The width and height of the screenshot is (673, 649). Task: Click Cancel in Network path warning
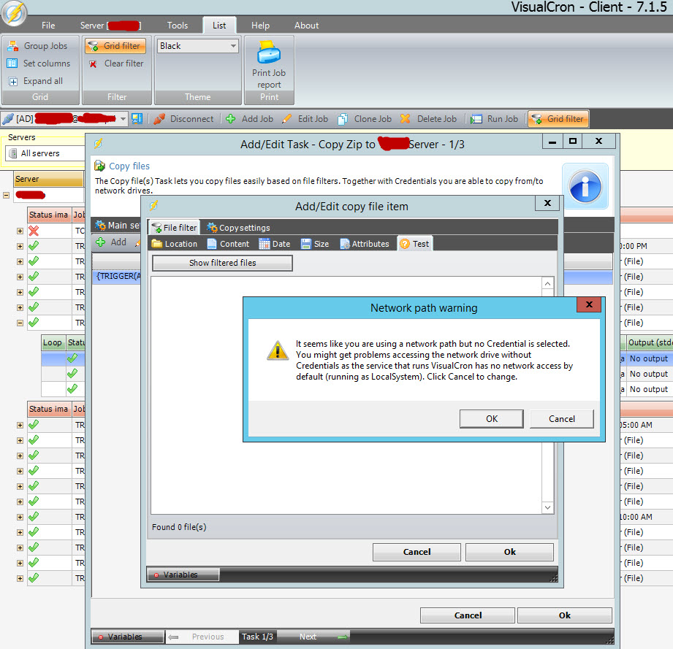(561, 418)
